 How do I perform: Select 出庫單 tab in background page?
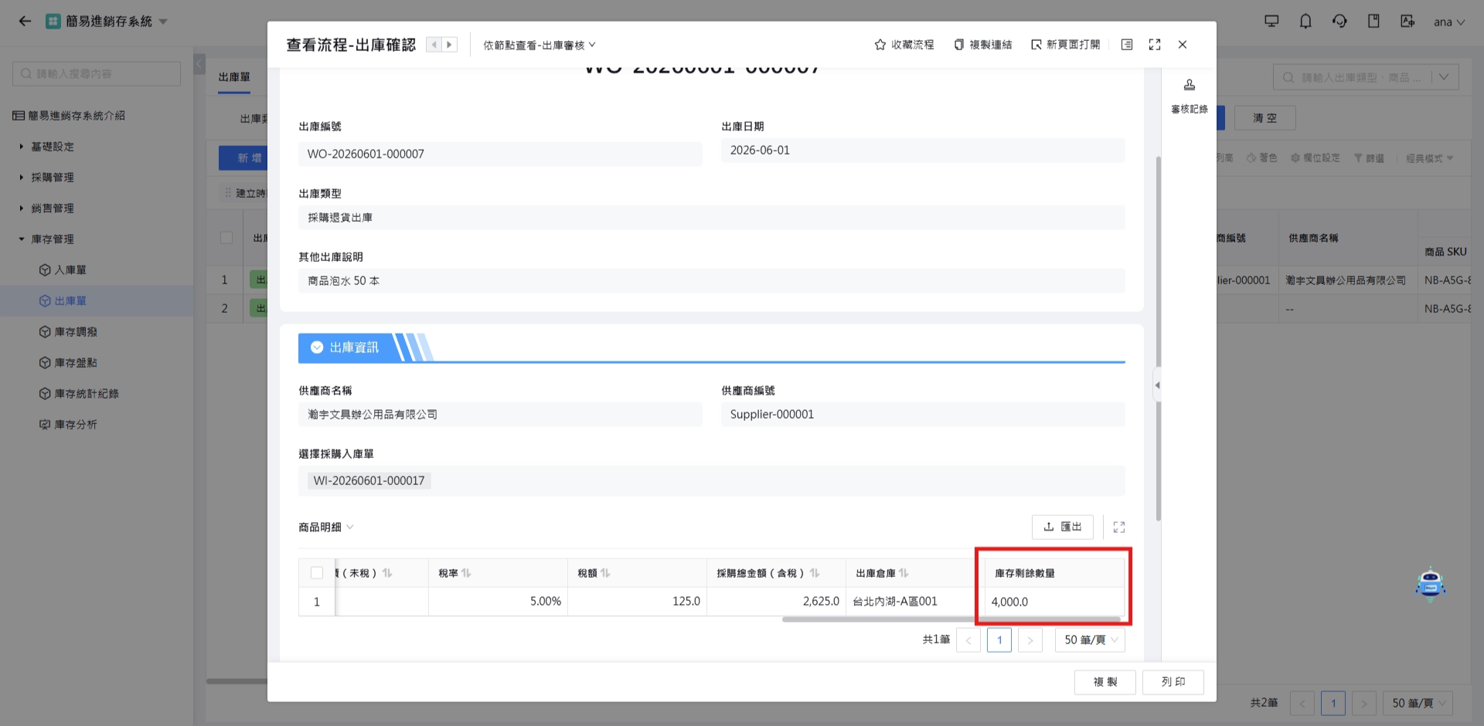[234, 77]
